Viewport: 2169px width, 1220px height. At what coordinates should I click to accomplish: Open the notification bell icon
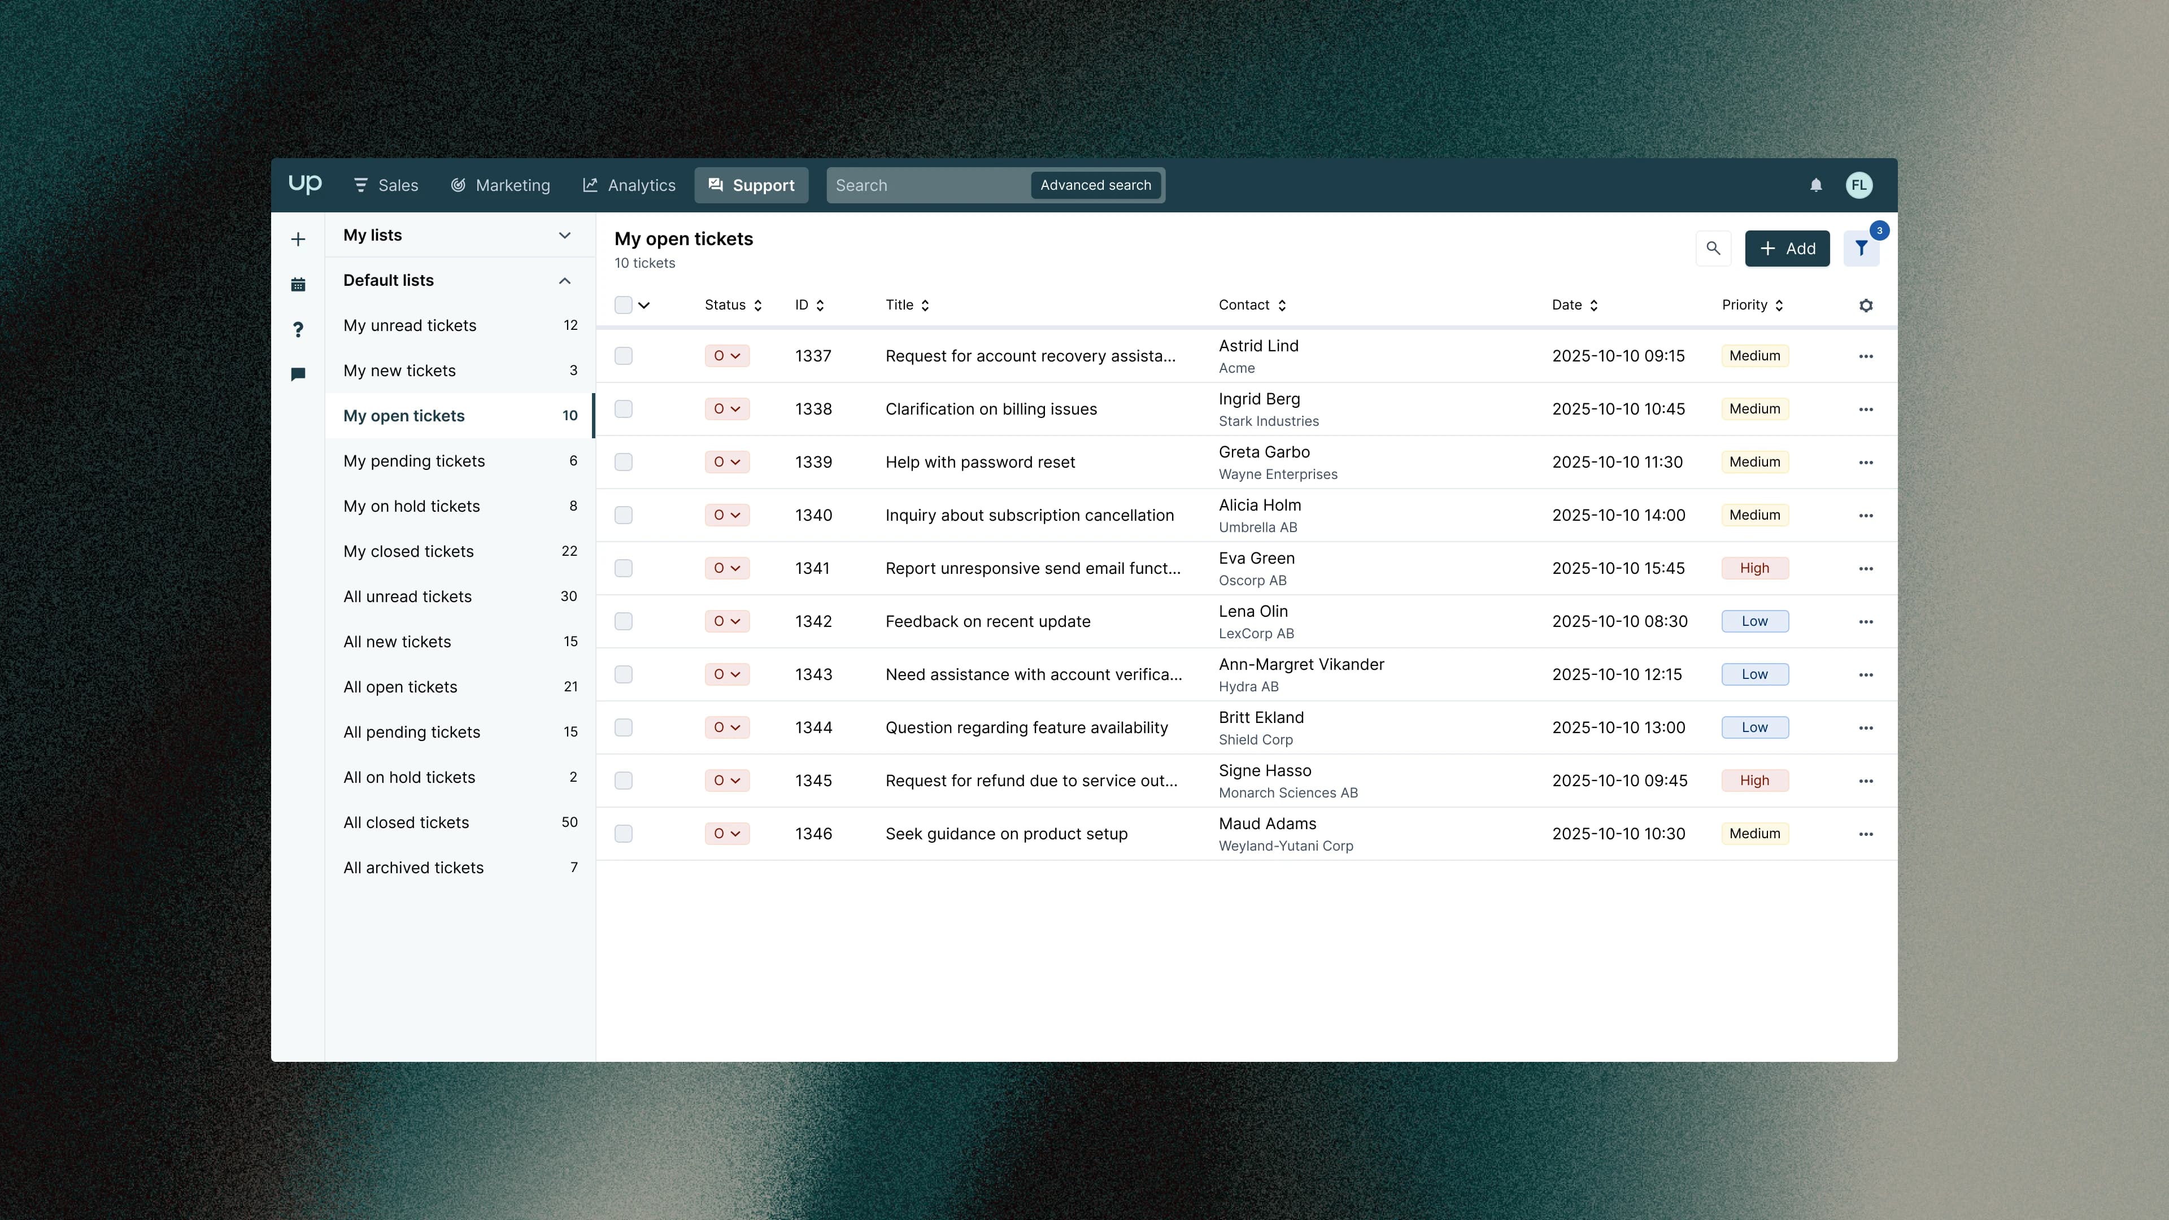tap(1815, 185)
